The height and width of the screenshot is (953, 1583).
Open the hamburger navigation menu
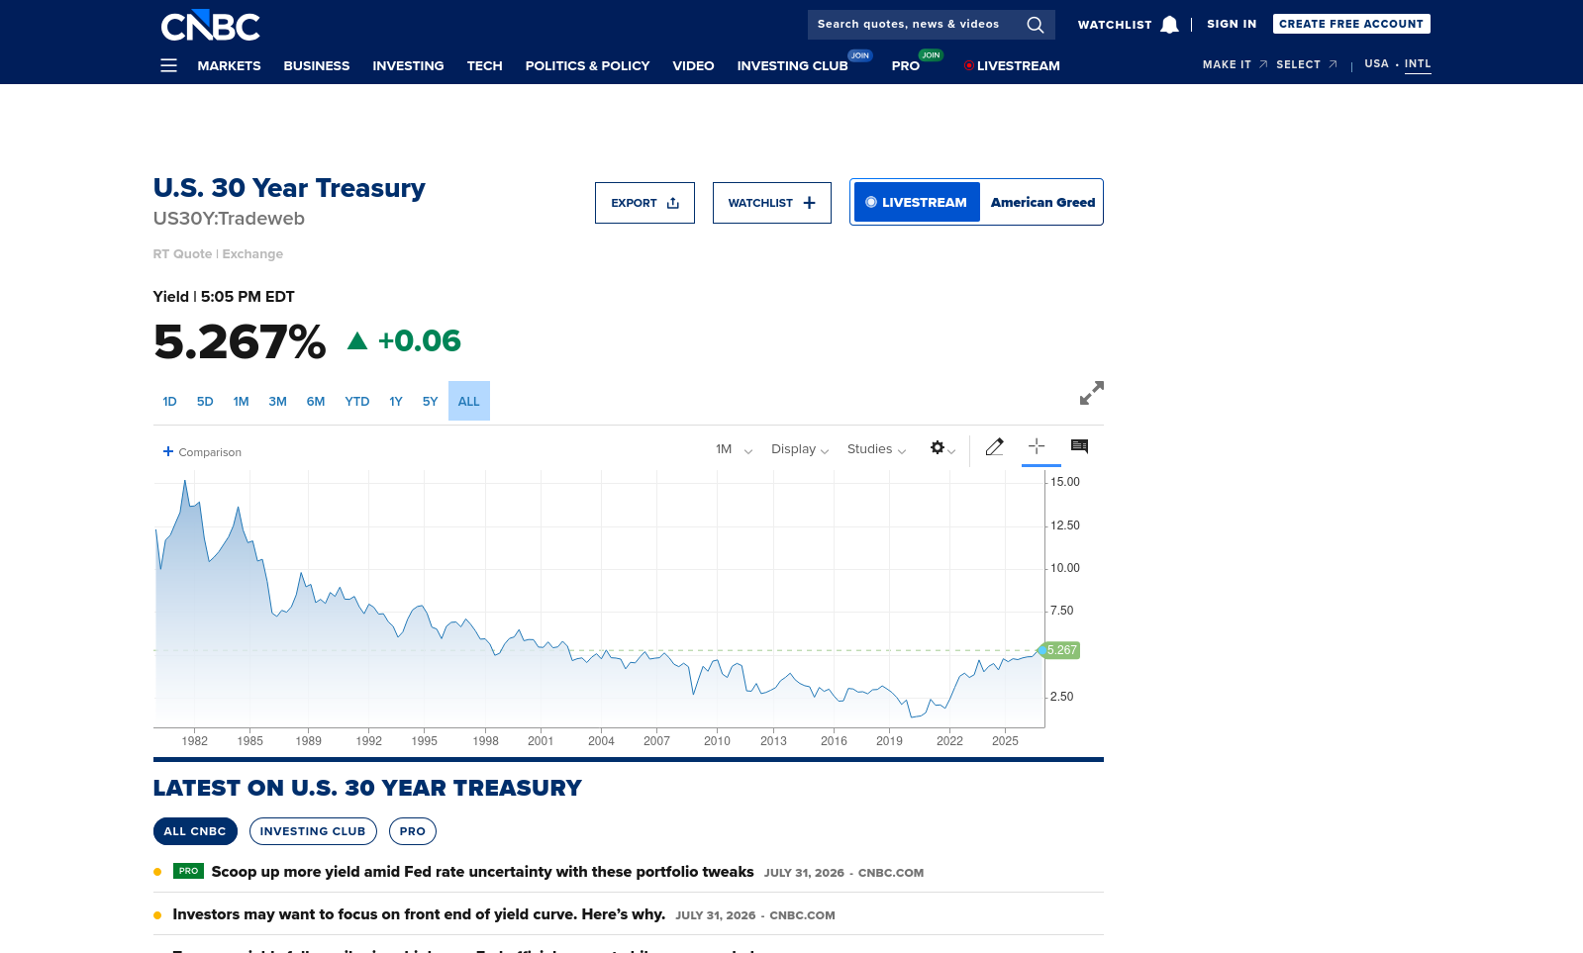(169, 65)
